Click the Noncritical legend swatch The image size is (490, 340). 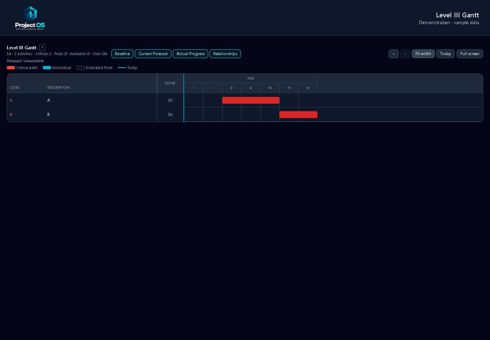point(47,68)
